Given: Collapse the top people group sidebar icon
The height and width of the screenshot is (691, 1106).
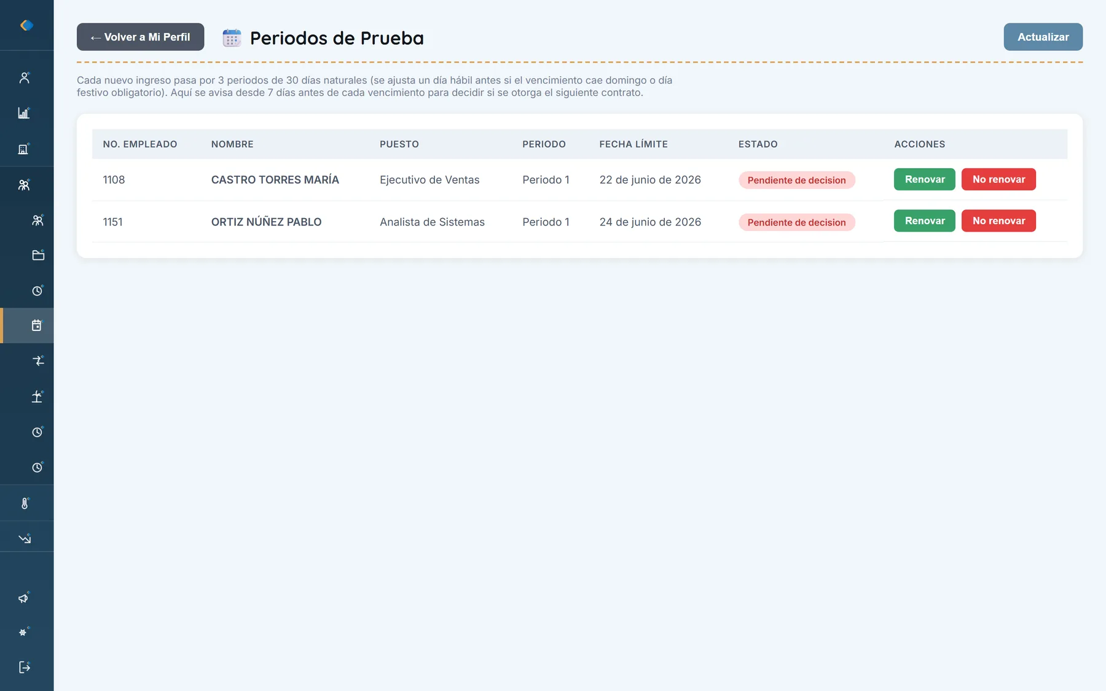Looking at the screenshot, I should pos(25,184).
